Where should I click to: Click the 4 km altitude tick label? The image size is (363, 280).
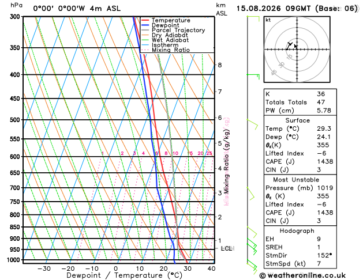[220, 168]
